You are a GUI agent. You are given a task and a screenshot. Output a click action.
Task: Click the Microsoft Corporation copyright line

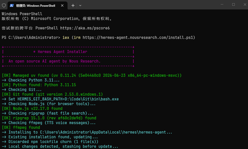(x=57, y=19)
